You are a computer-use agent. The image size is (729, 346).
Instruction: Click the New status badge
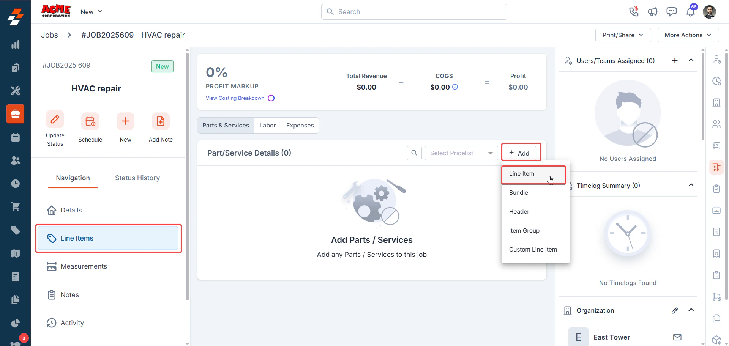click(x=163, y=66)
